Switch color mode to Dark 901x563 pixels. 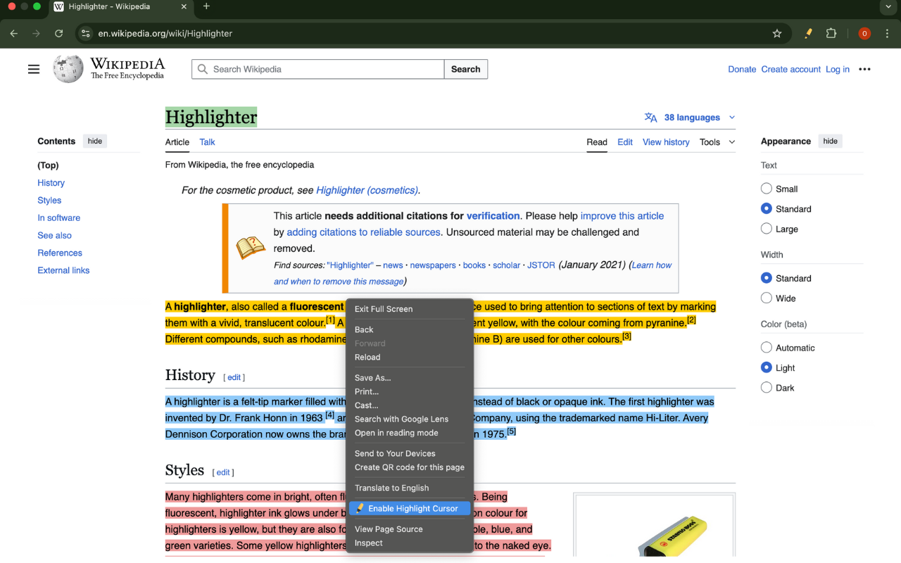(x=767, y=388)
